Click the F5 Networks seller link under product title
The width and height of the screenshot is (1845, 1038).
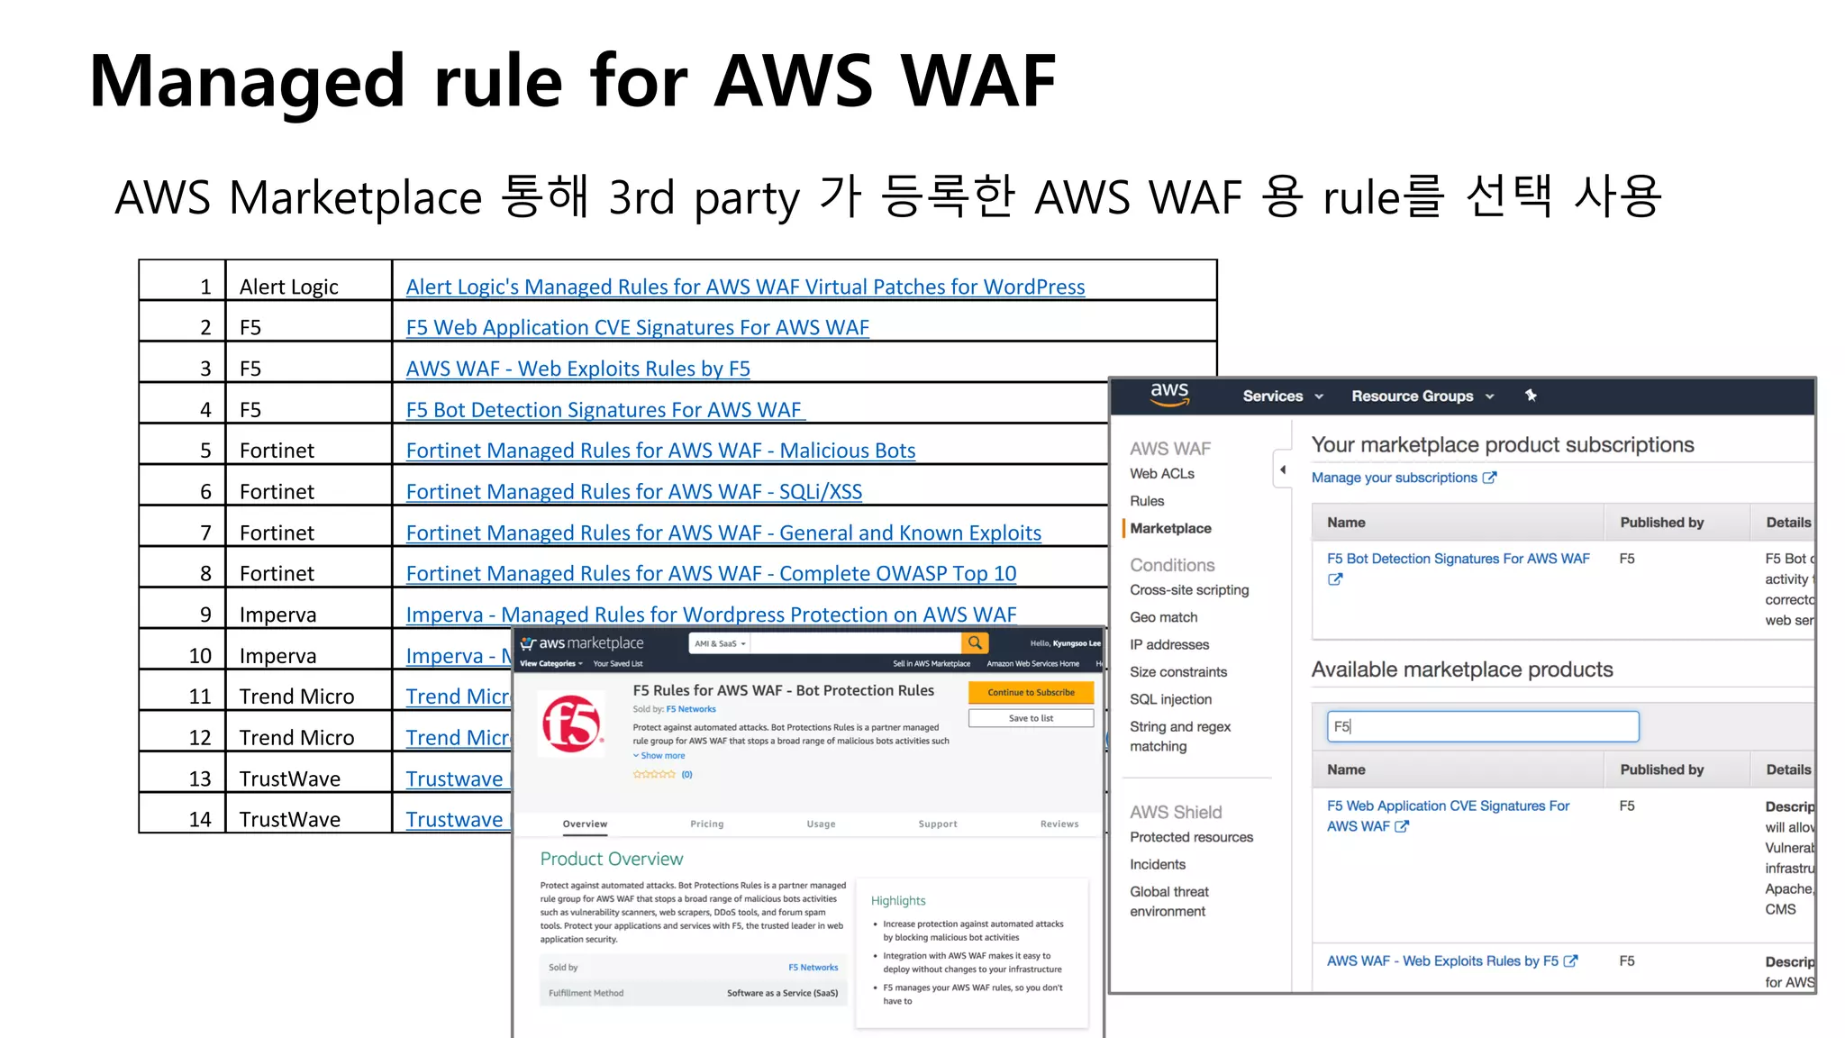[691, 710]
